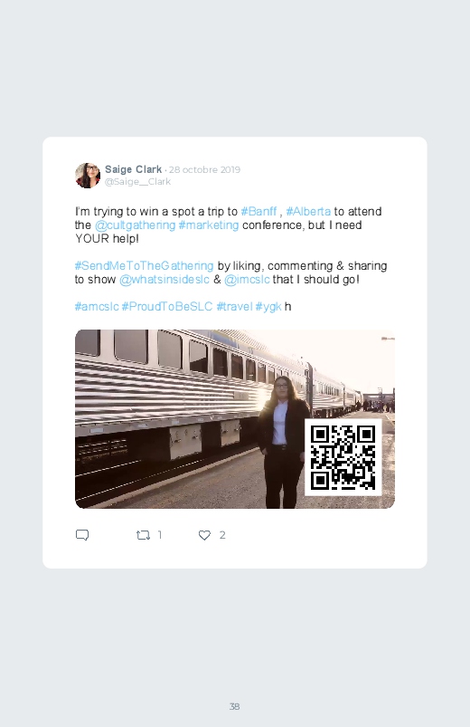This screenshot has height=727, width=470.
Task: Click the retweet arrows icon
Action: coord(143,535)
